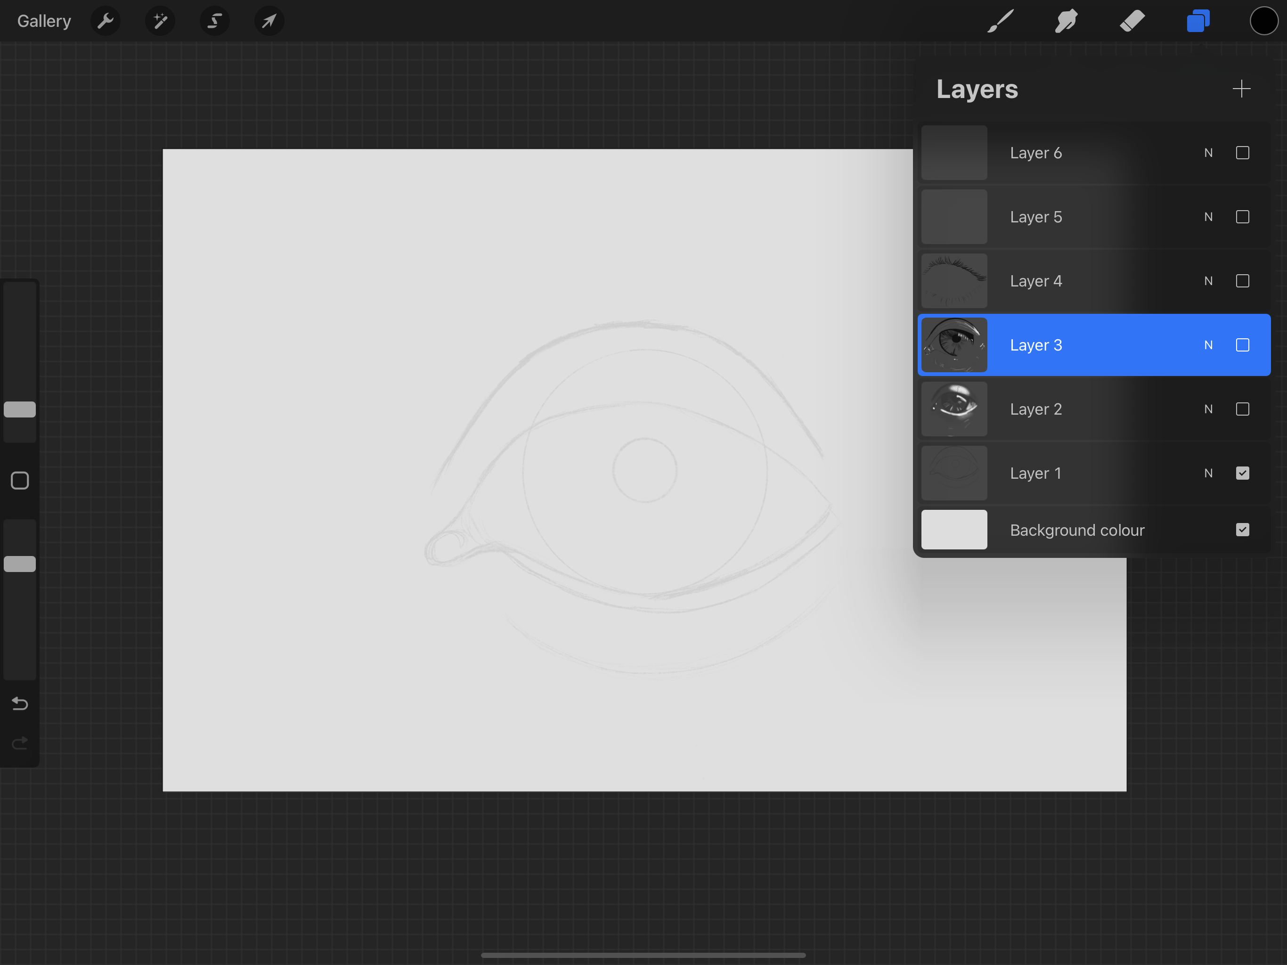Image resolution: width=1287 pixels, height=965 pixels.
Task: Open blend mode N for Layer 3
Action: pos(1208,345)
